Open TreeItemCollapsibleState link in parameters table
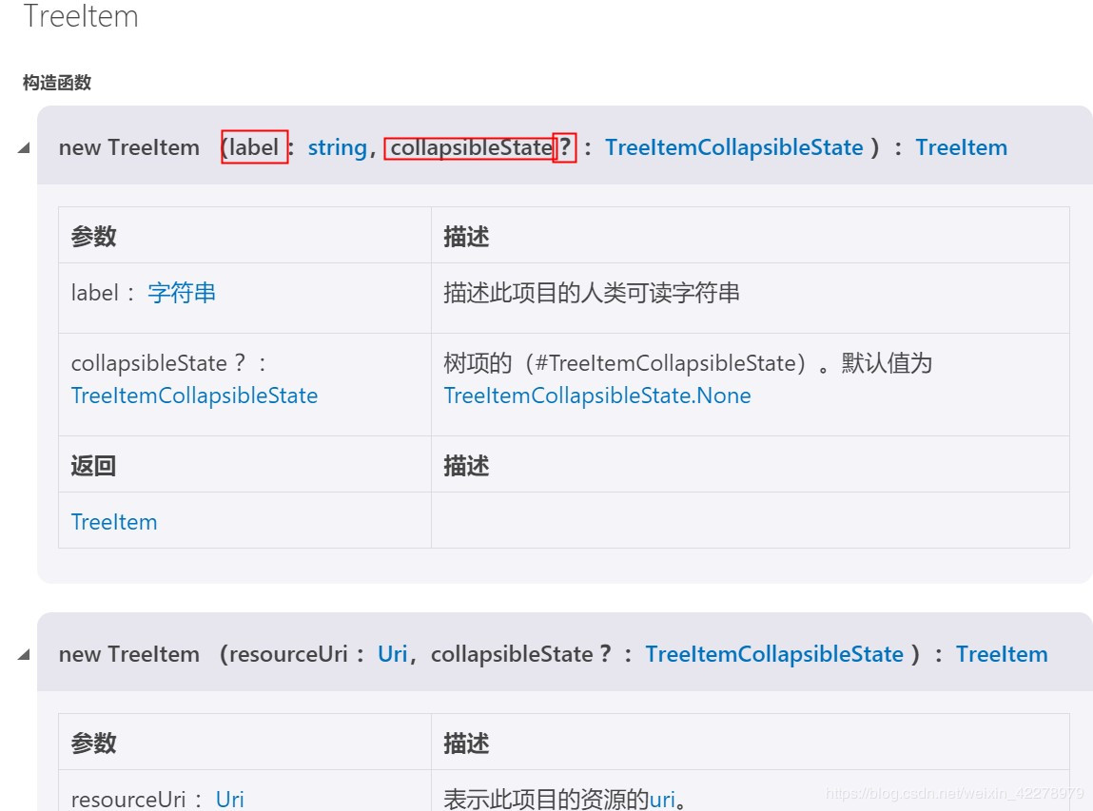 click(194, 396)
